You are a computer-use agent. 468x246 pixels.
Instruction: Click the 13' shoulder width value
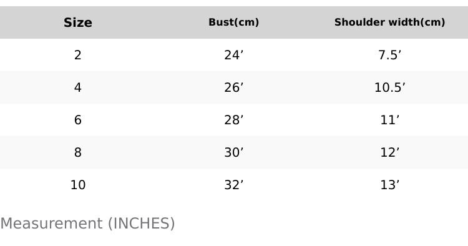(x=389, y=185)
